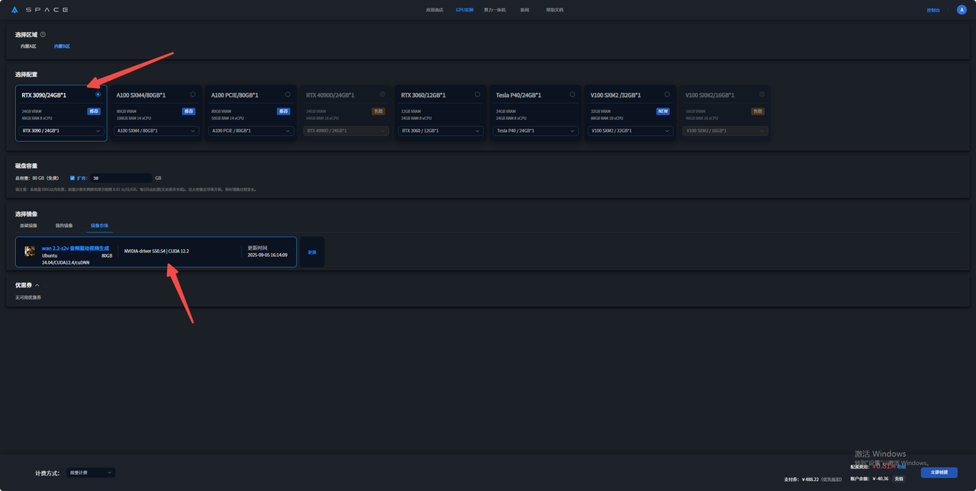Screen dimensions: 976x491
Task: Open the 新闻 nav item
Action: (x=525, y=10)
